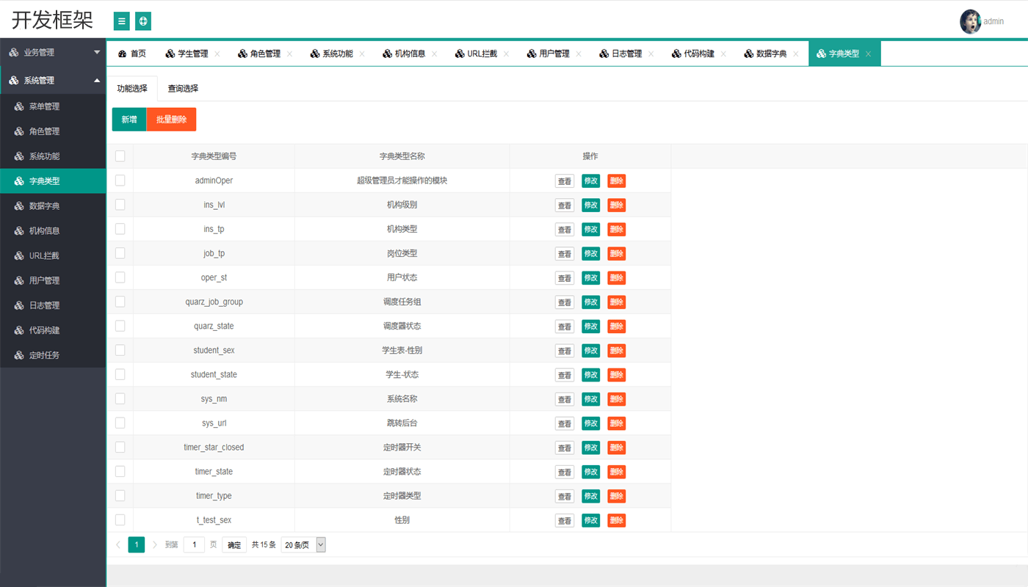The height and width of the screenshot is (587, 1028).
Task: Click the fullscreen icon in the top header
Action: coord(142,21)
